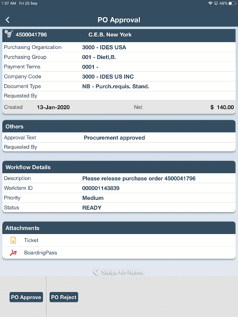Open the BoardingPass PDF icon
This screenshot has height=317, width=238.
[x=14, y=253]
